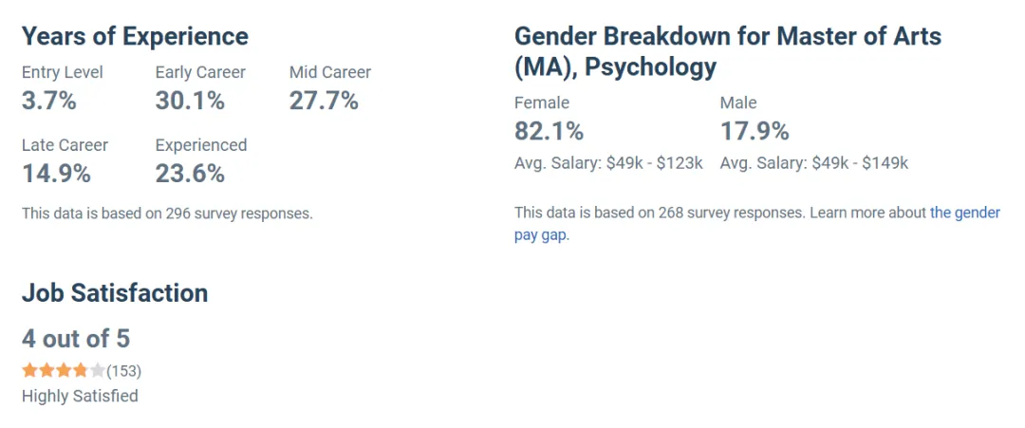Click the 4 out of 5 rating text
This screenshot has width=1025, height=428.
(x=76, y=339)
